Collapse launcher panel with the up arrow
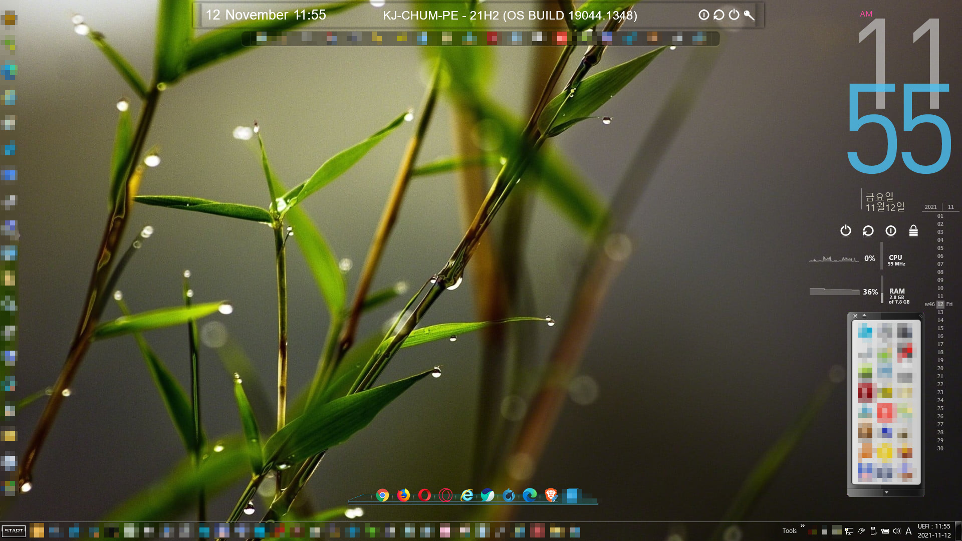The height and width of the screenshot is (541, 962). (864, 316)
